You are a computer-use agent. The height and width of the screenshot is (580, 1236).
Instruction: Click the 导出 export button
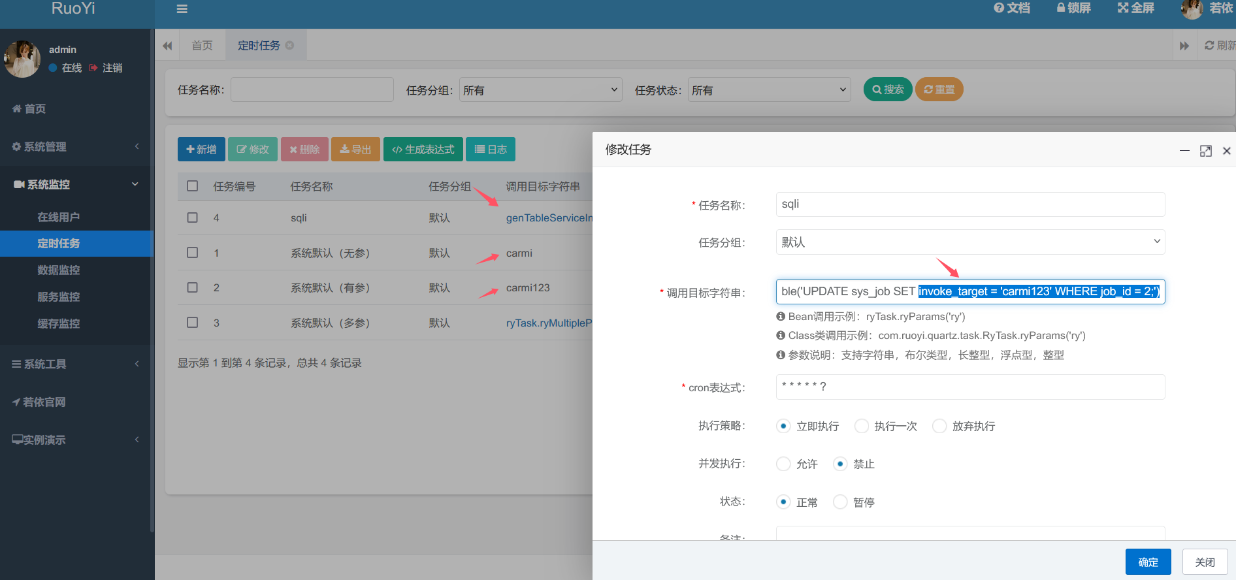(x=355, y=149)
